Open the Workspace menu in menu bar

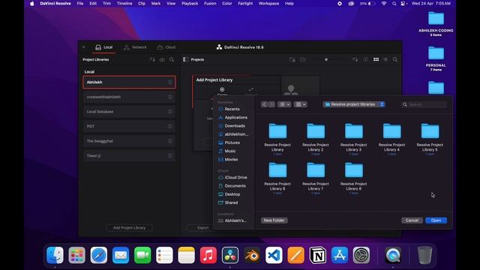[268, 4]
